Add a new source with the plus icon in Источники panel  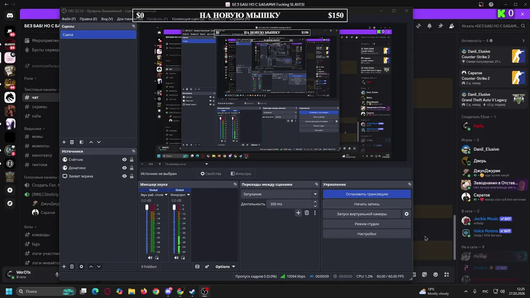pos(64,267)
